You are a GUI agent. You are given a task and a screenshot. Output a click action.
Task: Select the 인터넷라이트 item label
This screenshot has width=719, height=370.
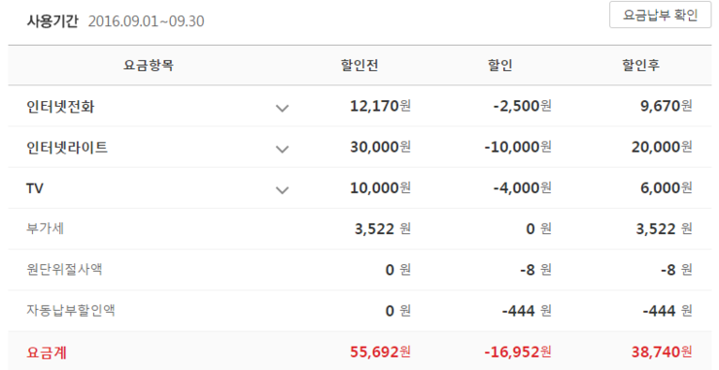(x=67, y=148)
